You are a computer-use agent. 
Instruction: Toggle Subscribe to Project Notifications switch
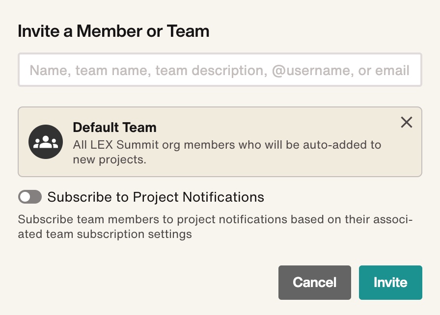30,197
